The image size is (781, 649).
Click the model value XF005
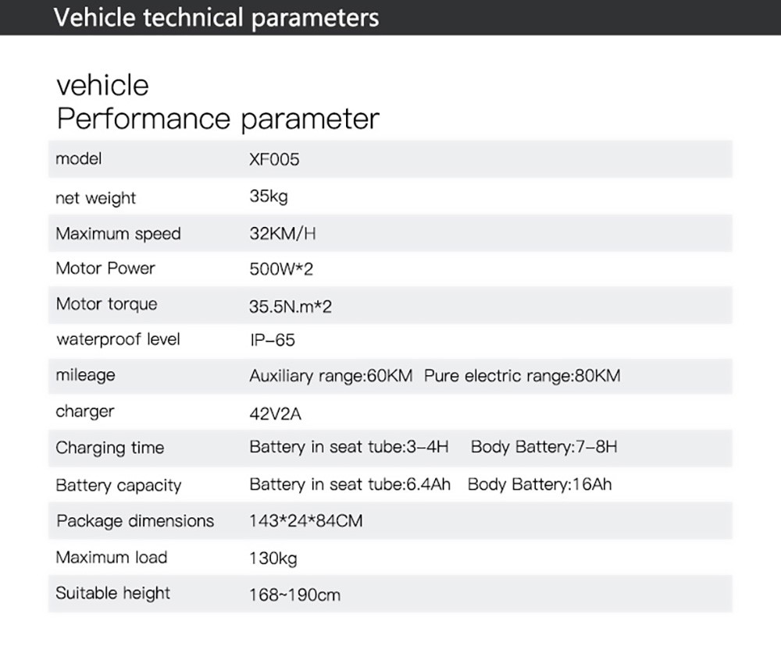coord(274,160)
